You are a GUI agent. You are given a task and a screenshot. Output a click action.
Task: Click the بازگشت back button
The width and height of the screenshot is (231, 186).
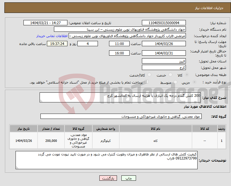(108, 178)
